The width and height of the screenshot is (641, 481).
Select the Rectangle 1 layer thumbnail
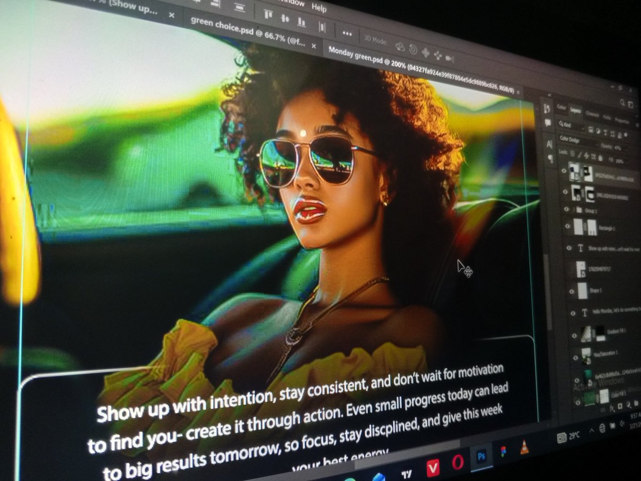(x=578, y=227)
